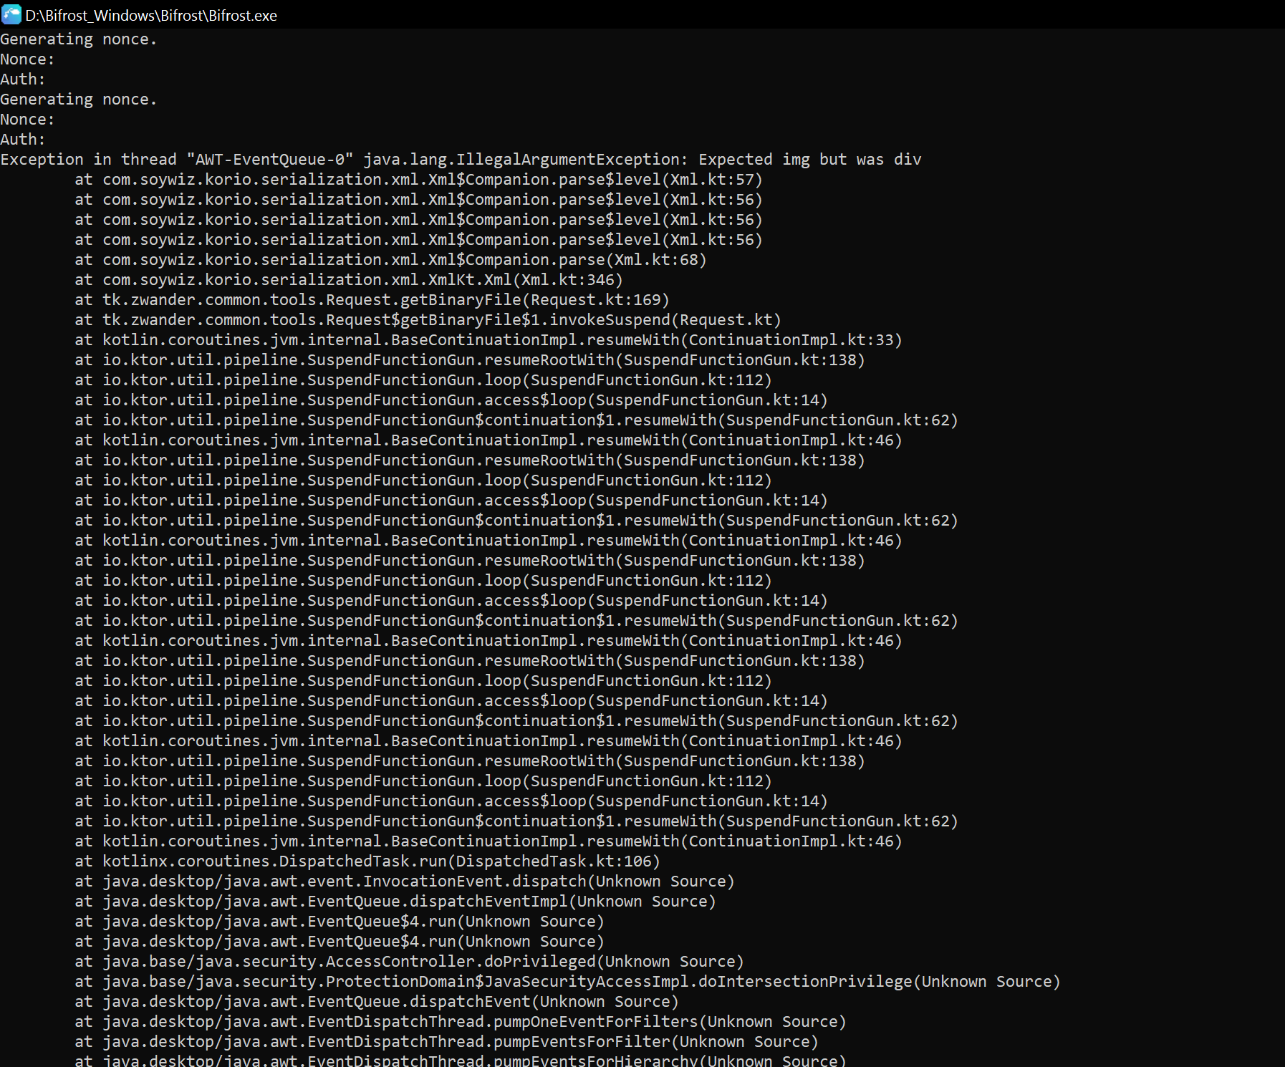Select the 'Expected img but was div' message text
This screenshot has height=1067, width=1285.
(809, 159)
